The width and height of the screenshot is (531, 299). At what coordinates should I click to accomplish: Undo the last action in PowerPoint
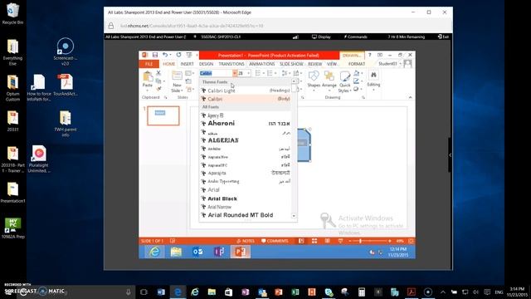(x=165, y=55)
